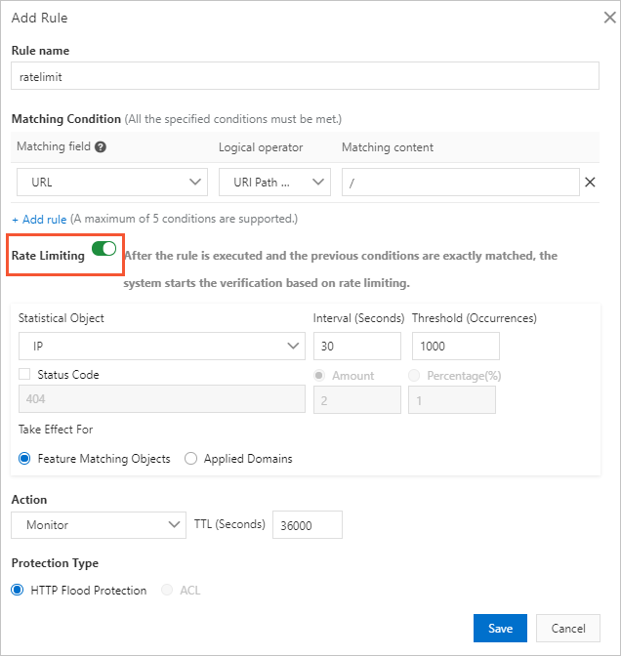Viewport: 621px width, 656px height.
Task: Open the IP Statistical Object dropdown
Action: coord(161,347)
